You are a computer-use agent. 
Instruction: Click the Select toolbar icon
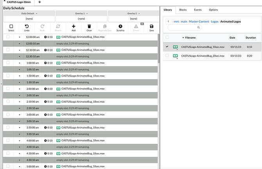pos(11,26)
